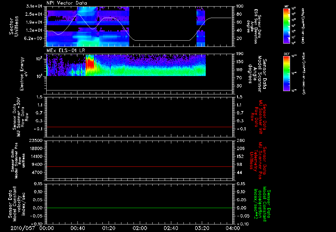Click the 9400 scanner position tick label

[x=37, y=164]
